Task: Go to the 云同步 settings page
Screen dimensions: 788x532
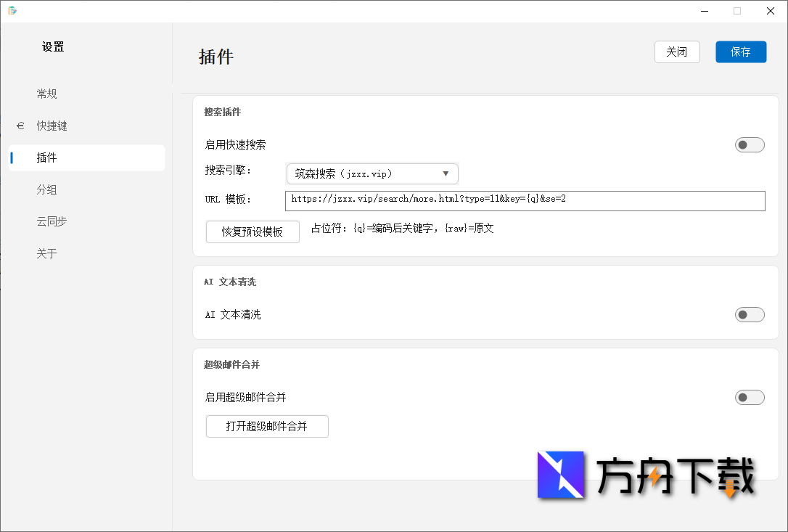Action: pos(52,221)
